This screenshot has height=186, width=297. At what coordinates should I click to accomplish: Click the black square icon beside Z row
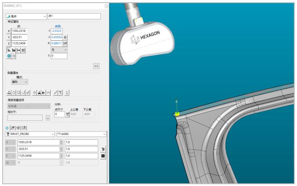click(x=103, y=156)
